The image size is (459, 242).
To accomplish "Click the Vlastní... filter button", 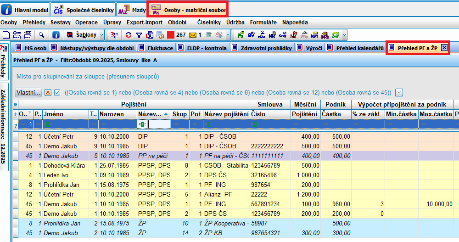I will (x=28, y=92).
